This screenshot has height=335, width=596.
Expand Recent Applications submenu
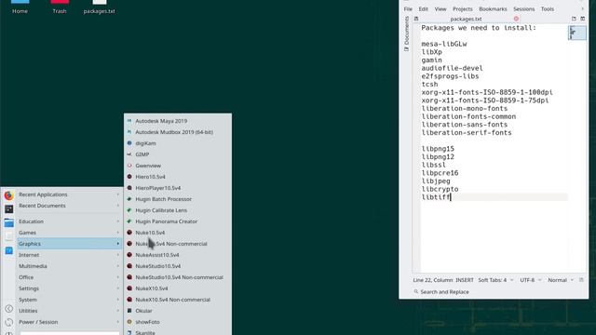point(69,194)
